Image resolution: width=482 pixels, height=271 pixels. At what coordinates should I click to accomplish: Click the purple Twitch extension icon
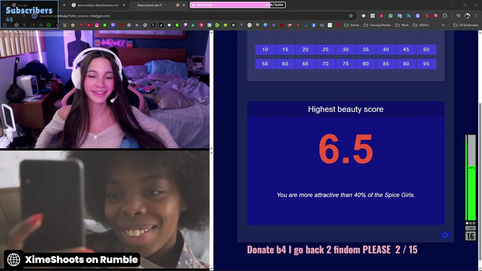(418, 16)
